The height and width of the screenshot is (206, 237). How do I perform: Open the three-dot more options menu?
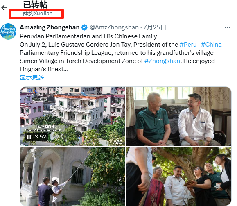coord(227,27)
